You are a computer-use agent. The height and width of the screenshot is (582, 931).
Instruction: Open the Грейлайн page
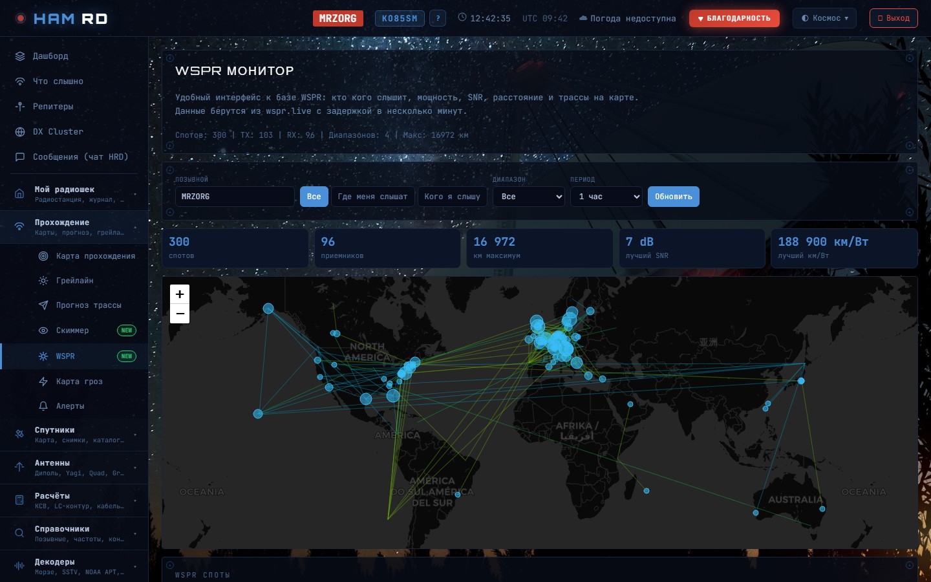74,281
